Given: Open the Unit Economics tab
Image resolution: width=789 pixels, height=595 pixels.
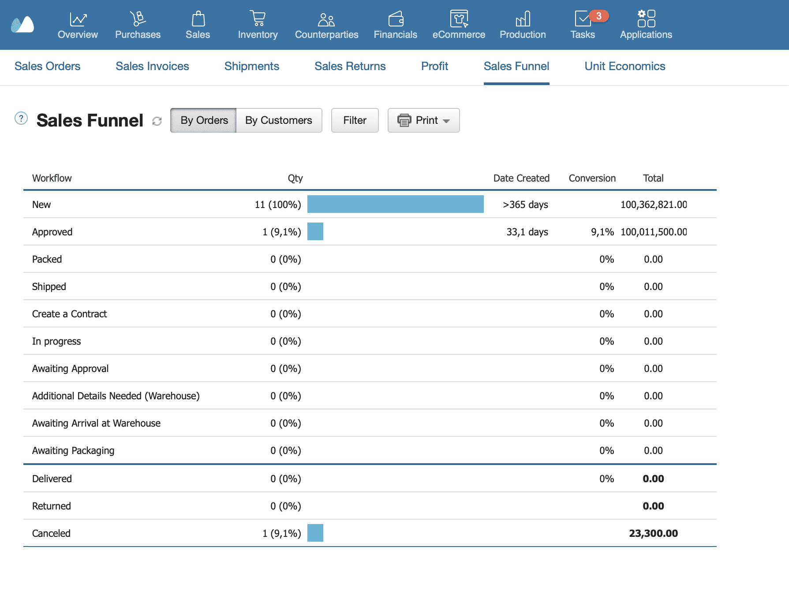Looking at the screenshot, I should [624, 66].
